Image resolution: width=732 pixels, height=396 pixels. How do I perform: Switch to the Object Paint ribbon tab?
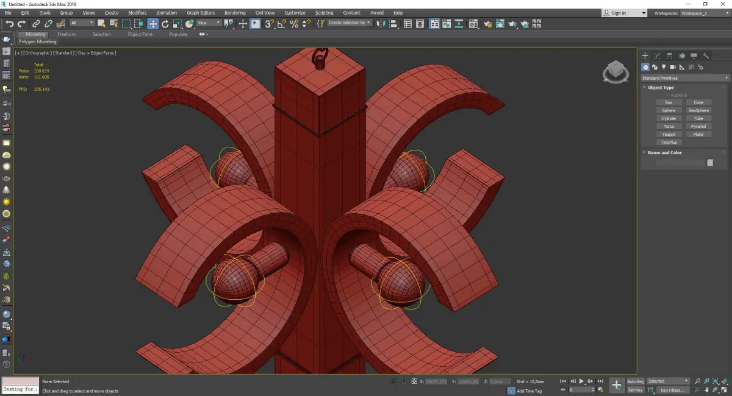click(140, 34)
